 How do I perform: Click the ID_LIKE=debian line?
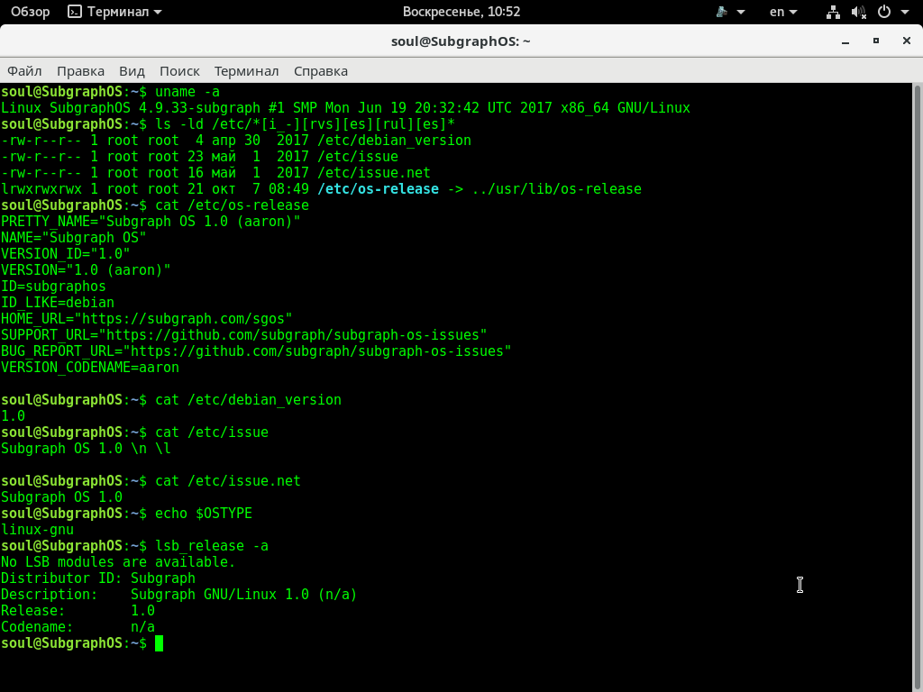point(58,303)
